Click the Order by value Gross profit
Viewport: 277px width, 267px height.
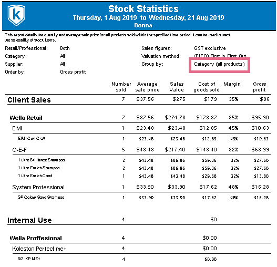click(73, 72)
